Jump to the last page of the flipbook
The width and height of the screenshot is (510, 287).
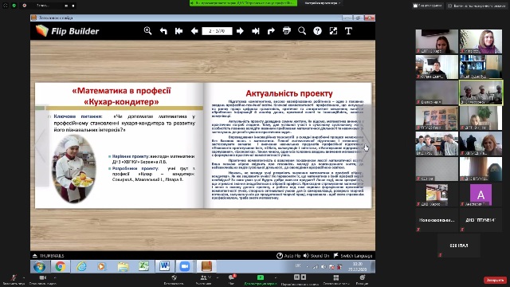(x=256, y=31)
